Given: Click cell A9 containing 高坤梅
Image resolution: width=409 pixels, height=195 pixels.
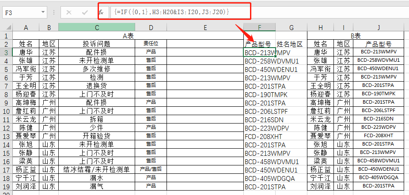Looking at the screenshot, I should [x=26, y=102].
